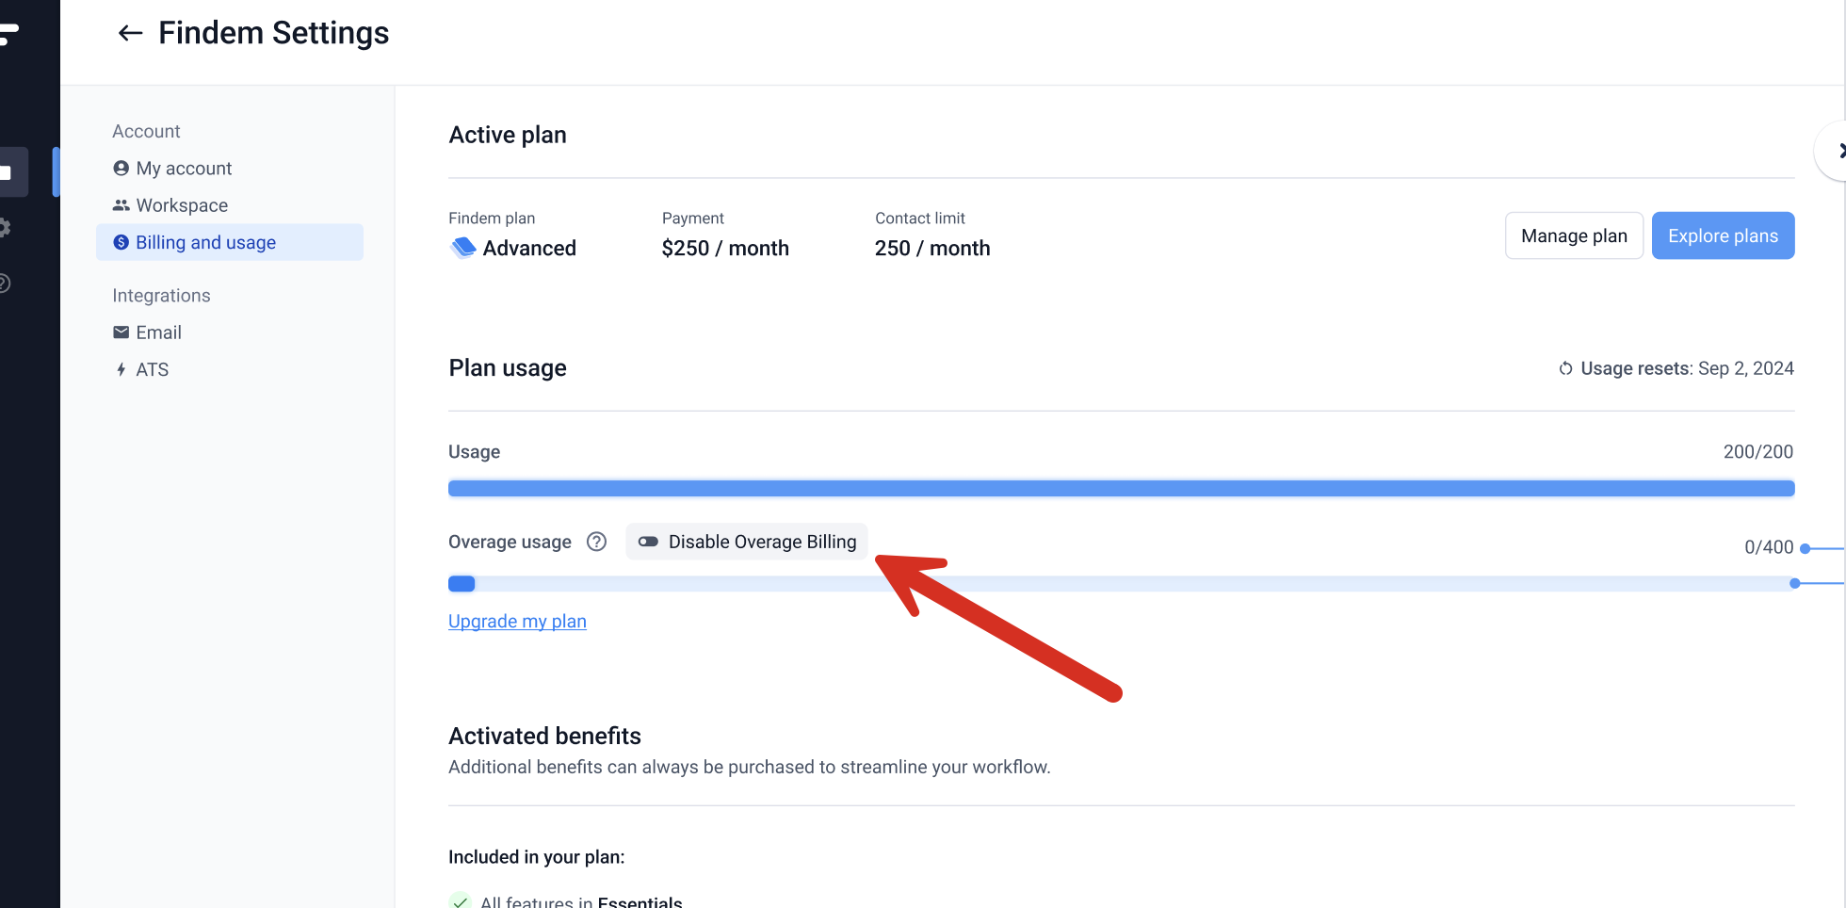Click the green checkmark next to Essentials feature
1846x908 pixels.
click(x=461, y=900)
